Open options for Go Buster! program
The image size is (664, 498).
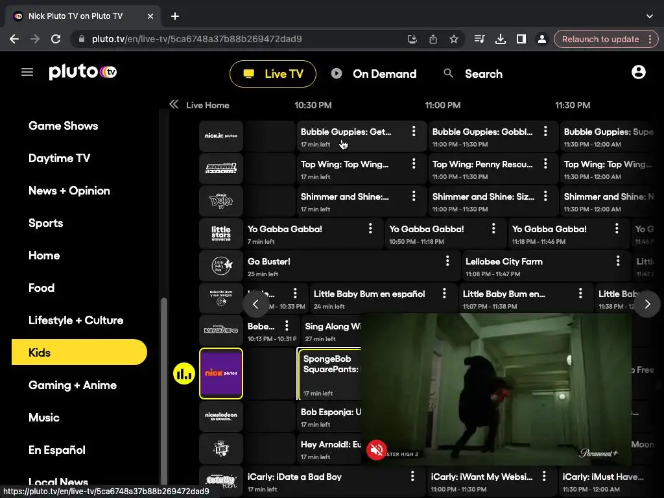coord(447,261)
